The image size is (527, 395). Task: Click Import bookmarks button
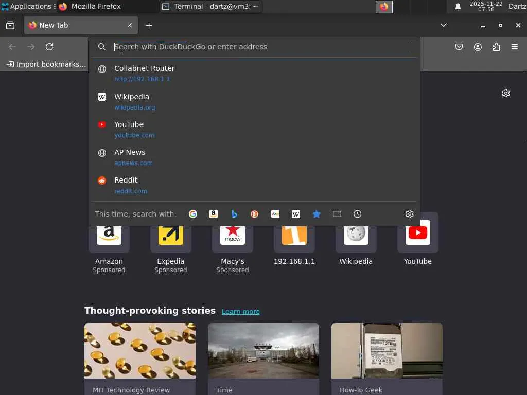click(x=46, y=64)
